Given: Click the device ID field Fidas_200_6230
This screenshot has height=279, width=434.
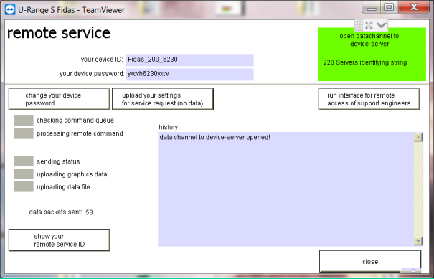Looking at the screenshot, I should (190, 60).
